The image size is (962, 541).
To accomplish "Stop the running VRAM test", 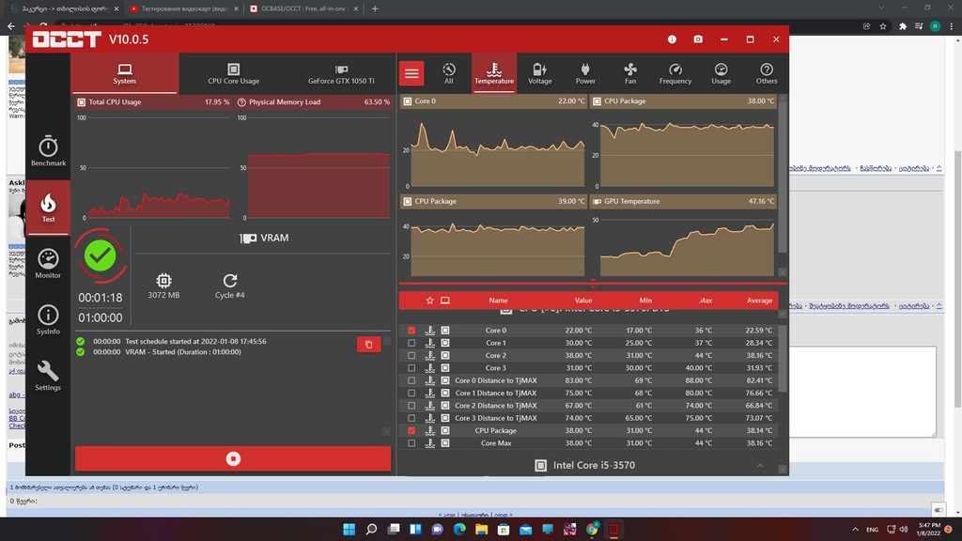I will pos(233,458).
